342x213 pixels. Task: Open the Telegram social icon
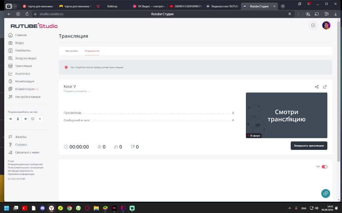(x=25, y=119)
